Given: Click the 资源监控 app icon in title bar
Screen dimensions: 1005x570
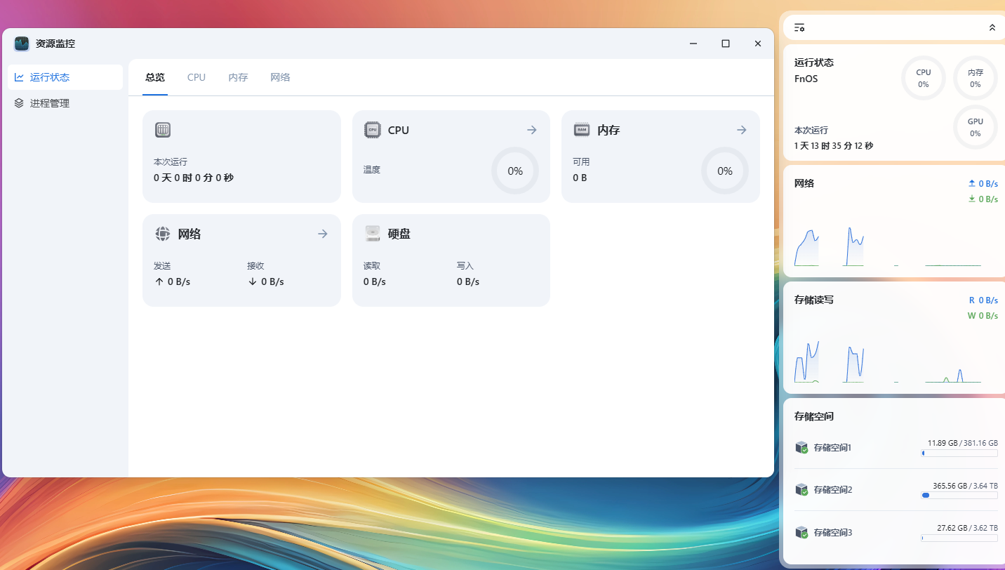Looking at the screenshot, I should [x=22, y=44].
